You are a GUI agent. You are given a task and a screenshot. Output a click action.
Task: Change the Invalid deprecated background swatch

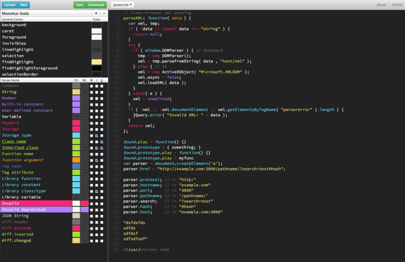85,209
